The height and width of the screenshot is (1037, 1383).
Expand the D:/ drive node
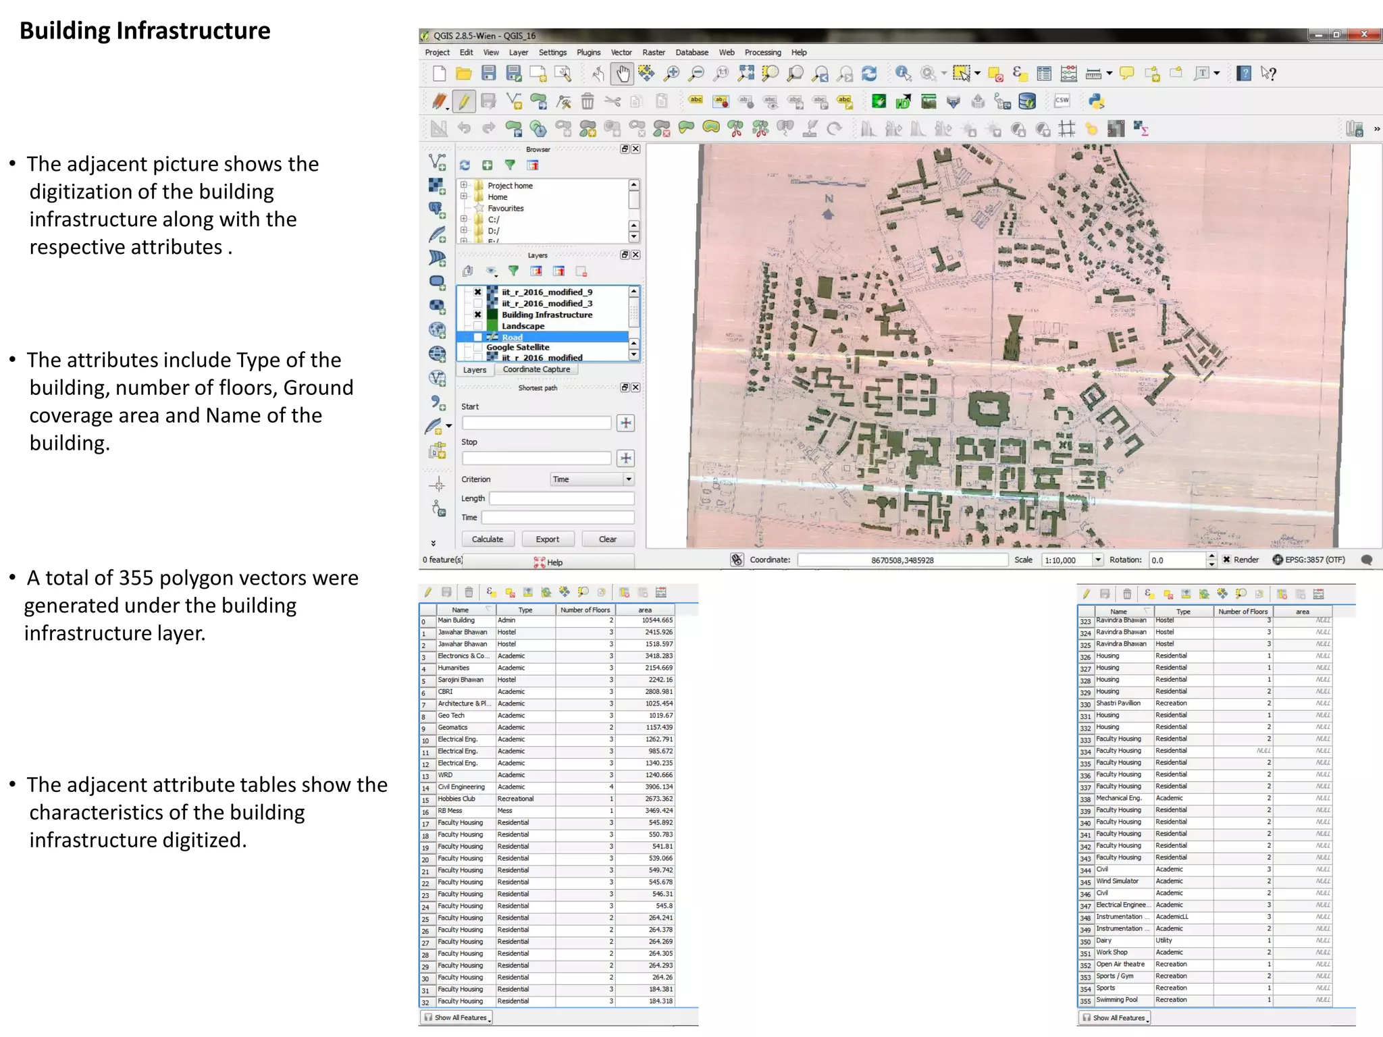pos(464,230)
